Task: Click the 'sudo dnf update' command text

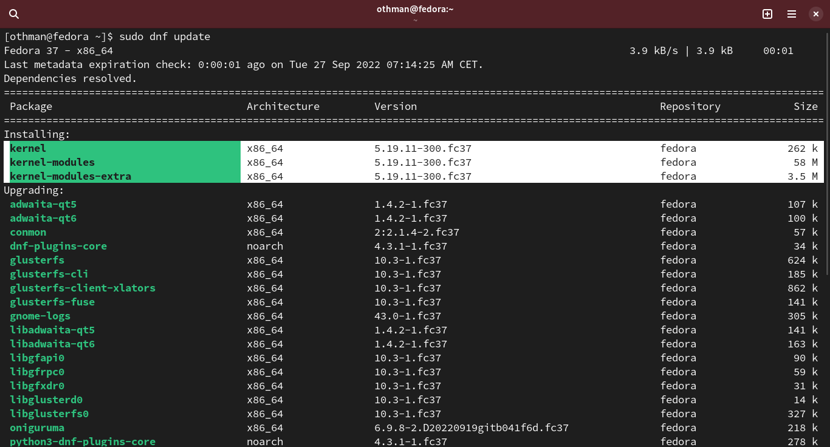Action: tap(164, 36)
